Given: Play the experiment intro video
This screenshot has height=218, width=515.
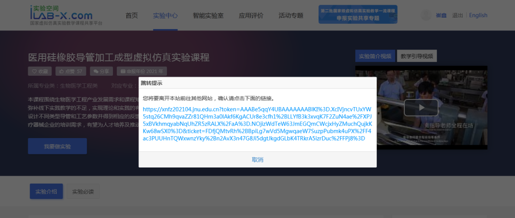Looking at the screenshot, I should 421,108.
